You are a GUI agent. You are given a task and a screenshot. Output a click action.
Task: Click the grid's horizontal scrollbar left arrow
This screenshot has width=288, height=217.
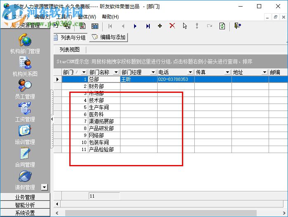pyautogui.click(x=57, y=204)
